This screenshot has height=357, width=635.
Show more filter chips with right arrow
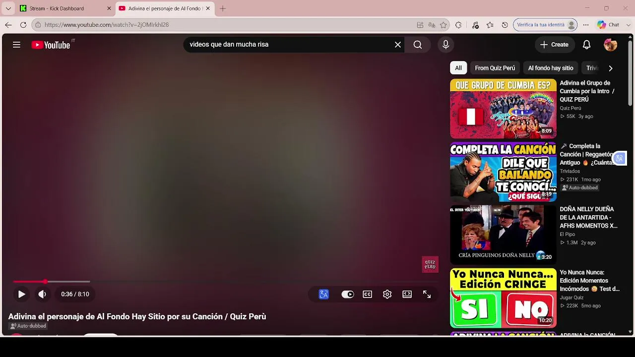pyautogui.click(x=611, y=68)
